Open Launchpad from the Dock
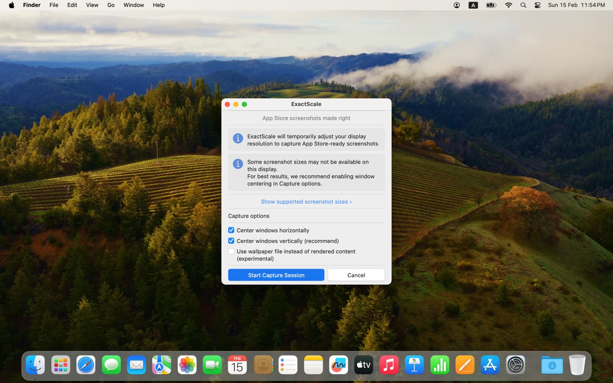Image resolution: width=613 pixels, height=383 pixels. click(61, 365)
